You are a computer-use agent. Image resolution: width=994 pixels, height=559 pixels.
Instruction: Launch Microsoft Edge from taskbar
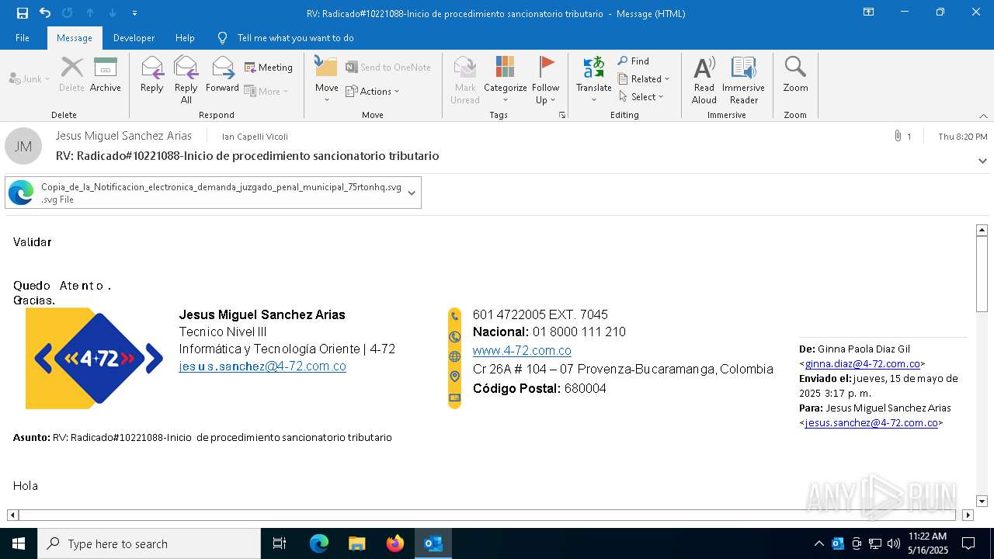pyautogui.click(x=319, y=543)
